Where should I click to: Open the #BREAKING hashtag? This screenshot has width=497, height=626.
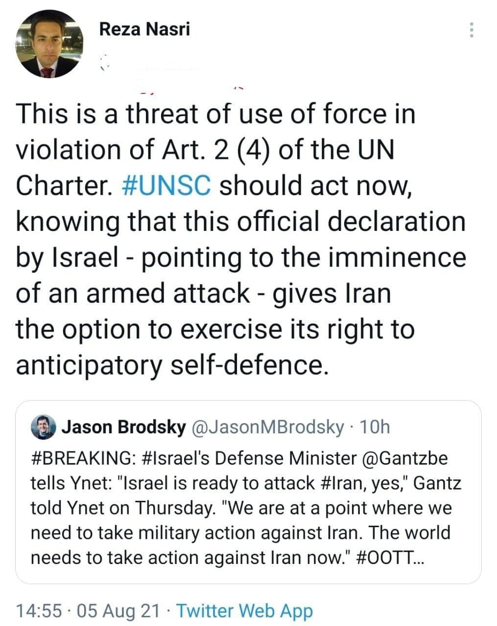80,458
